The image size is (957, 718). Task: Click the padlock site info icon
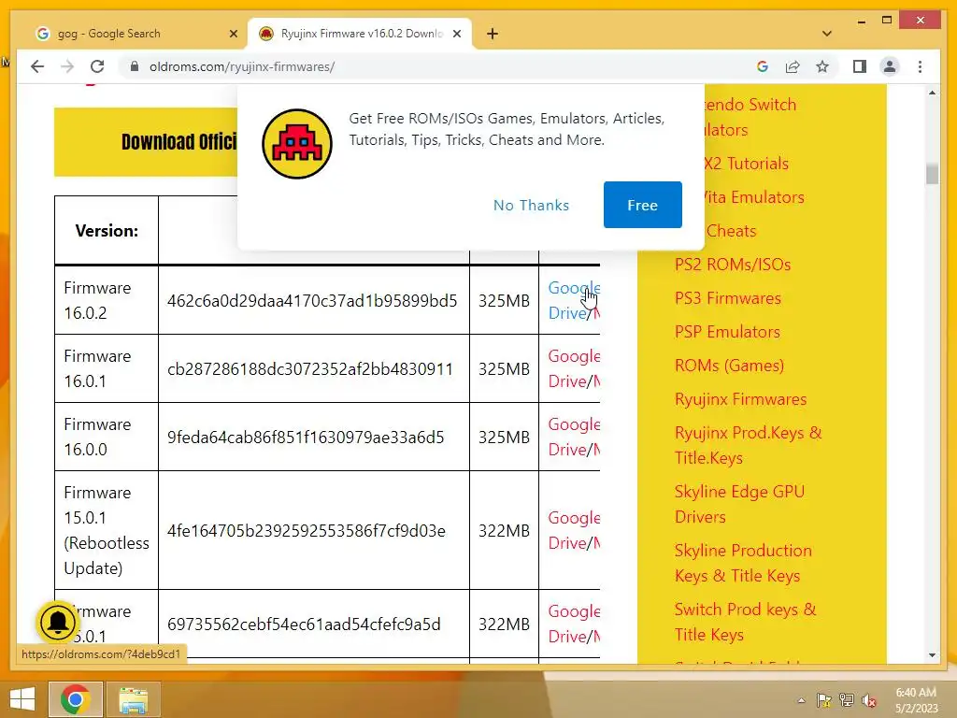[x=135, y=66]
